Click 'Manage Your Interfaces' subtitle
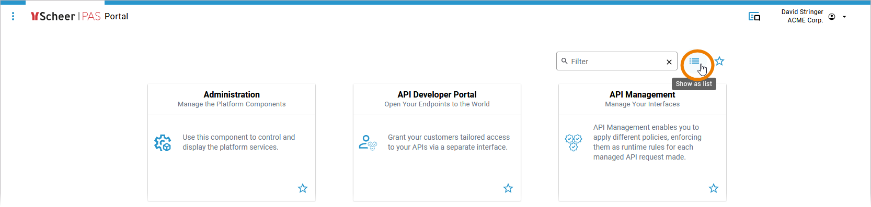This screenshot has width=871, height=207. [643, 104]
